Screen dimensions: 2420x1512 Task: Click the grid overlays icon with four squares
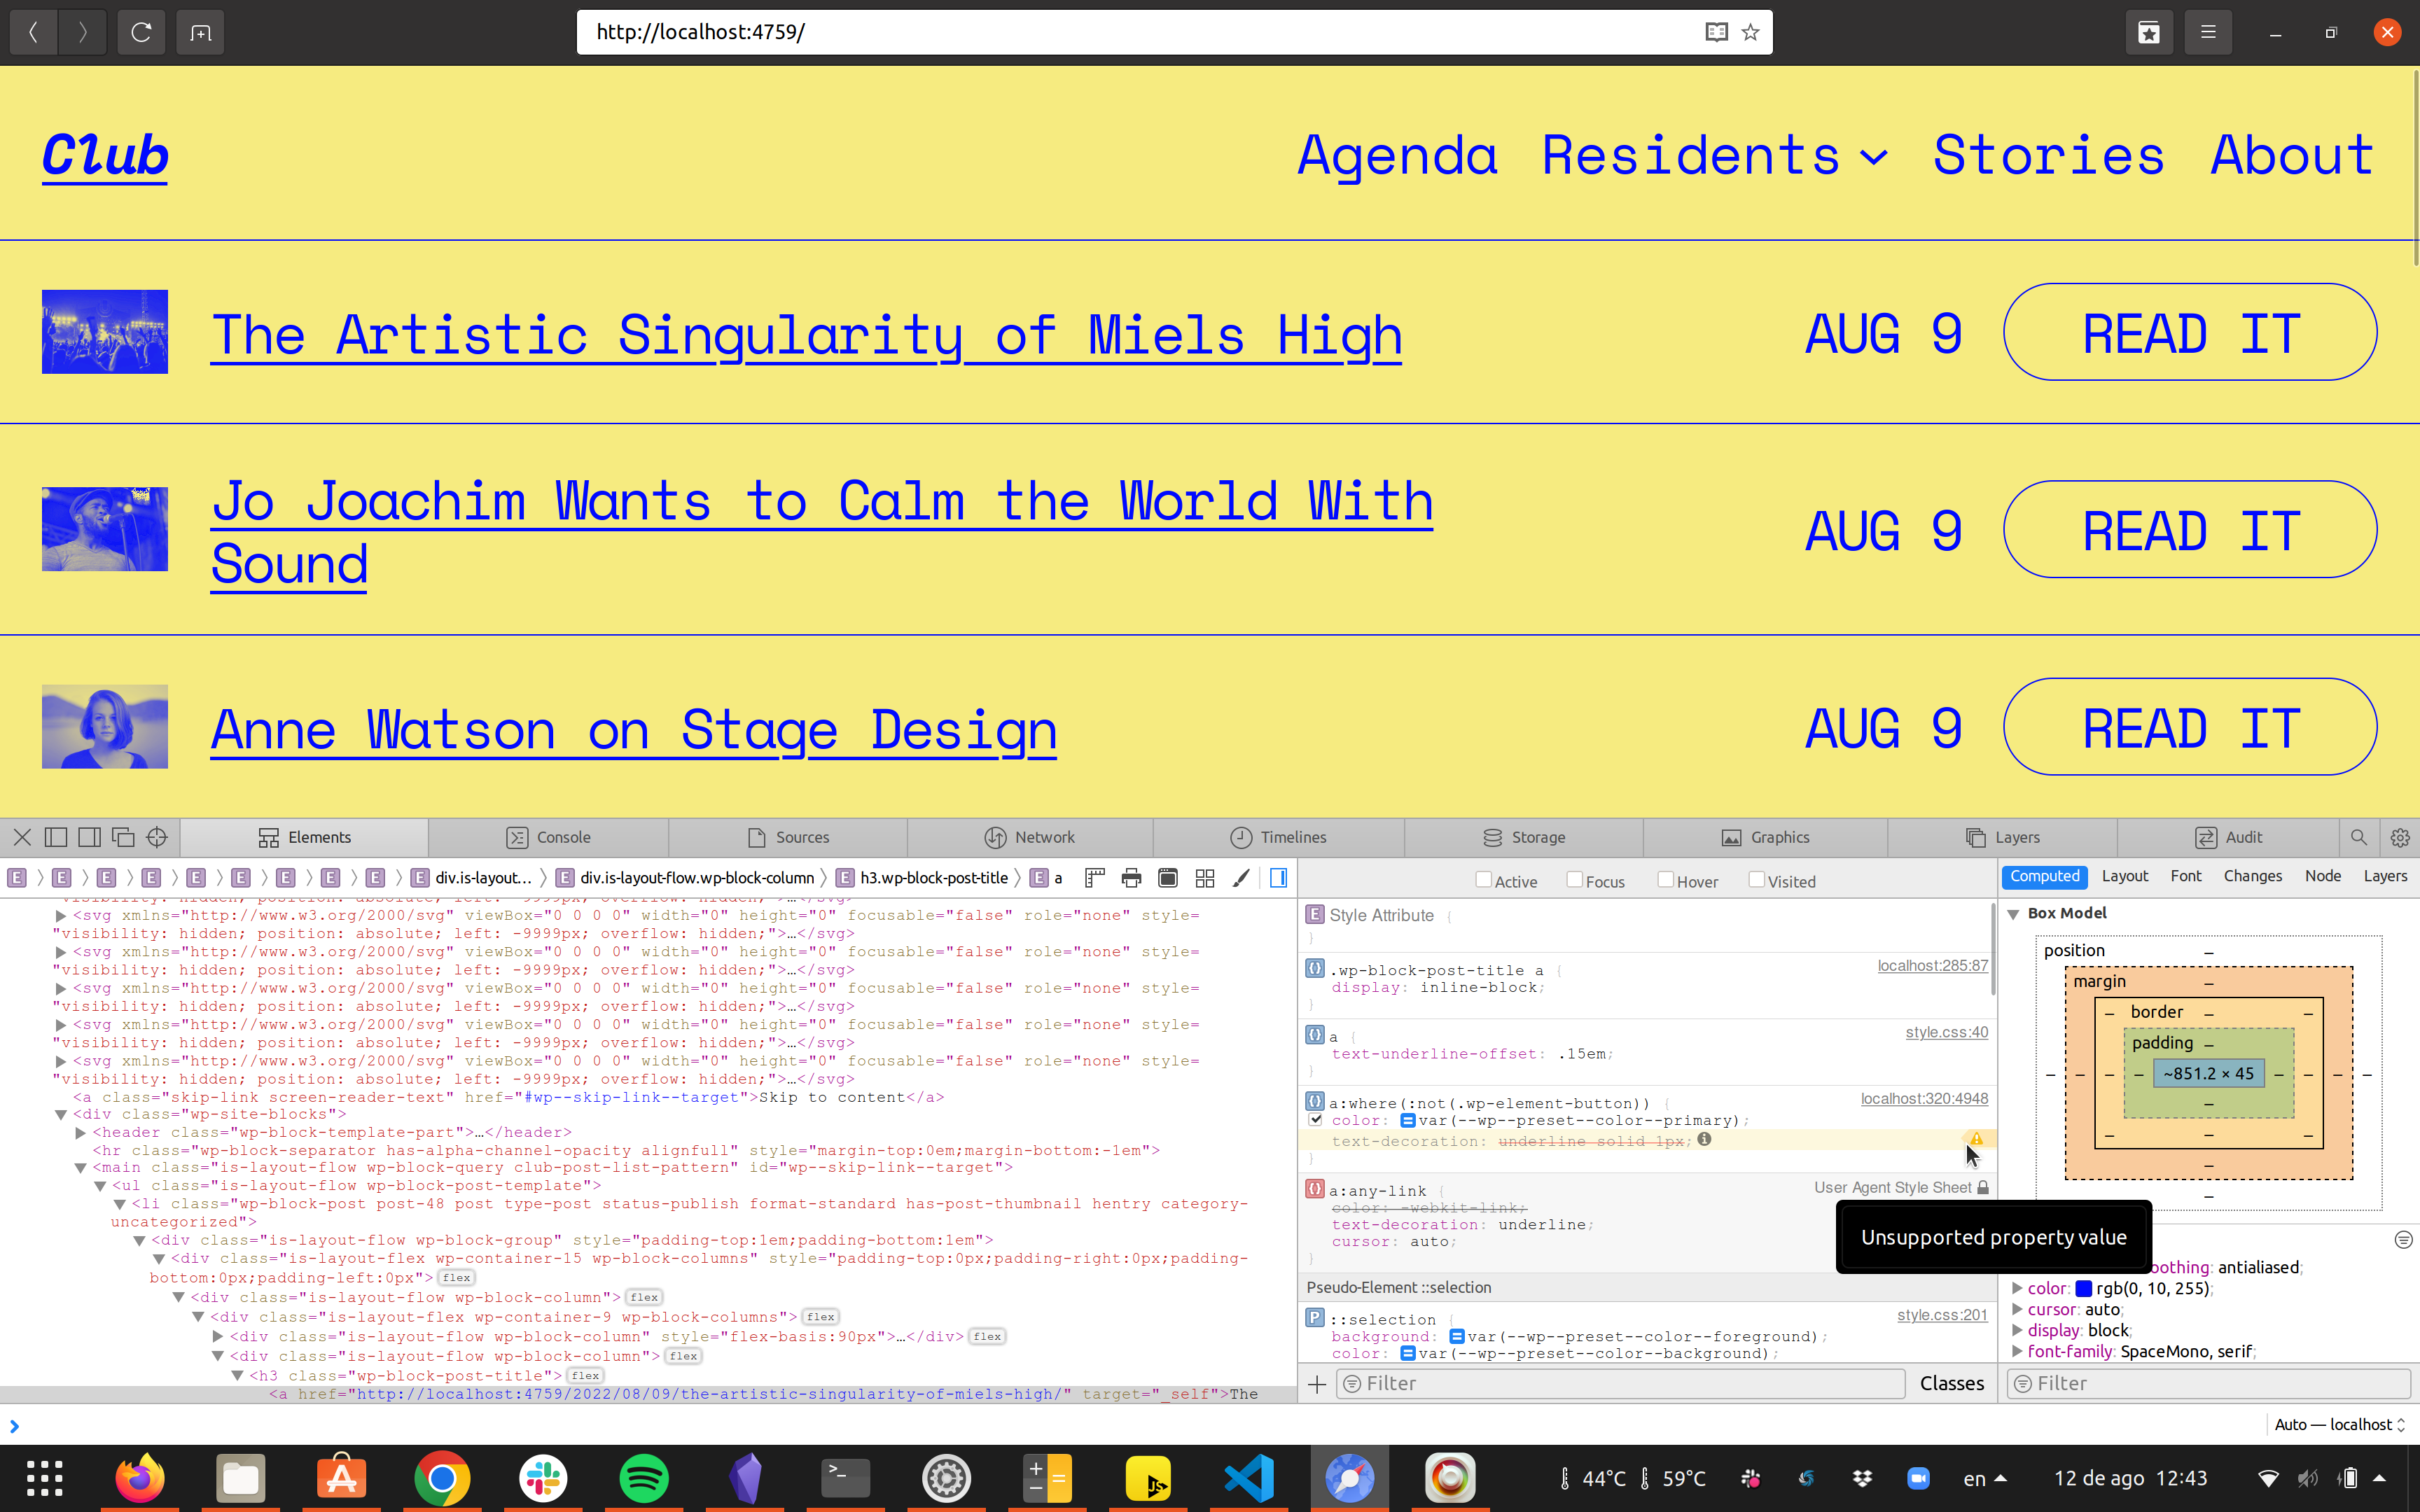tap(1205, 877)
